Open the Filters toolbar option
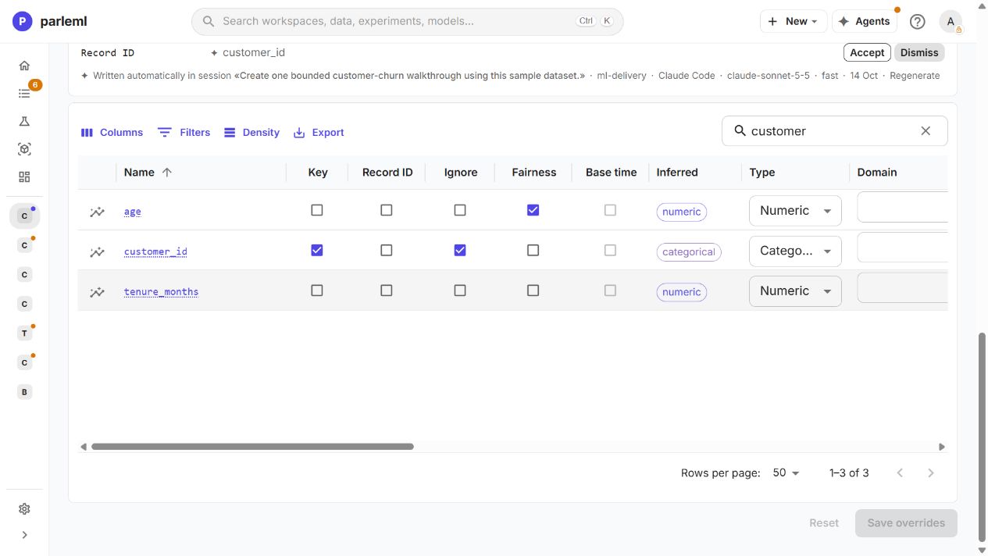Screen dimensions: 988x556 [184, 133]
